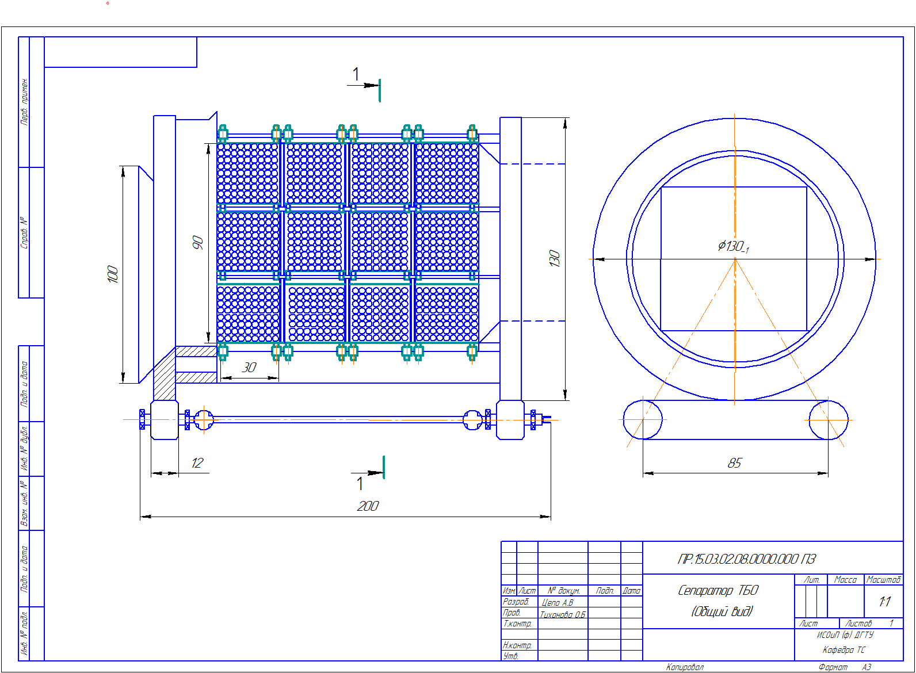Select the 130 vertical height dimension
The width and height of the screenshot is (916, 673).
pyautogui.click(x=554, y=258)
